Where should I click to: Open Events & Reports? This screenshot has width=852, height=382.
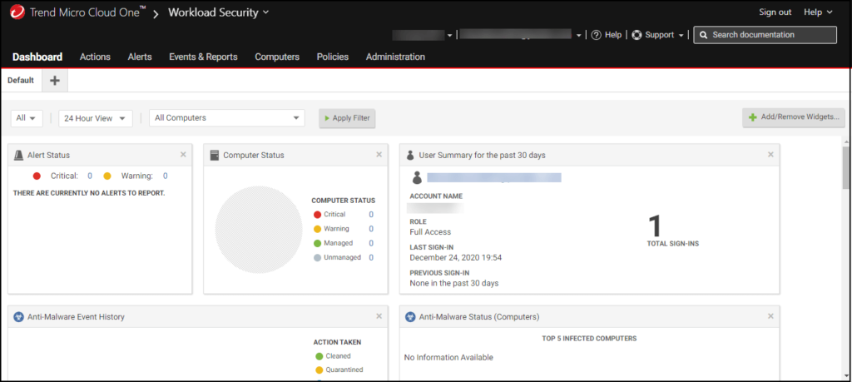click(x=203, y=57)
